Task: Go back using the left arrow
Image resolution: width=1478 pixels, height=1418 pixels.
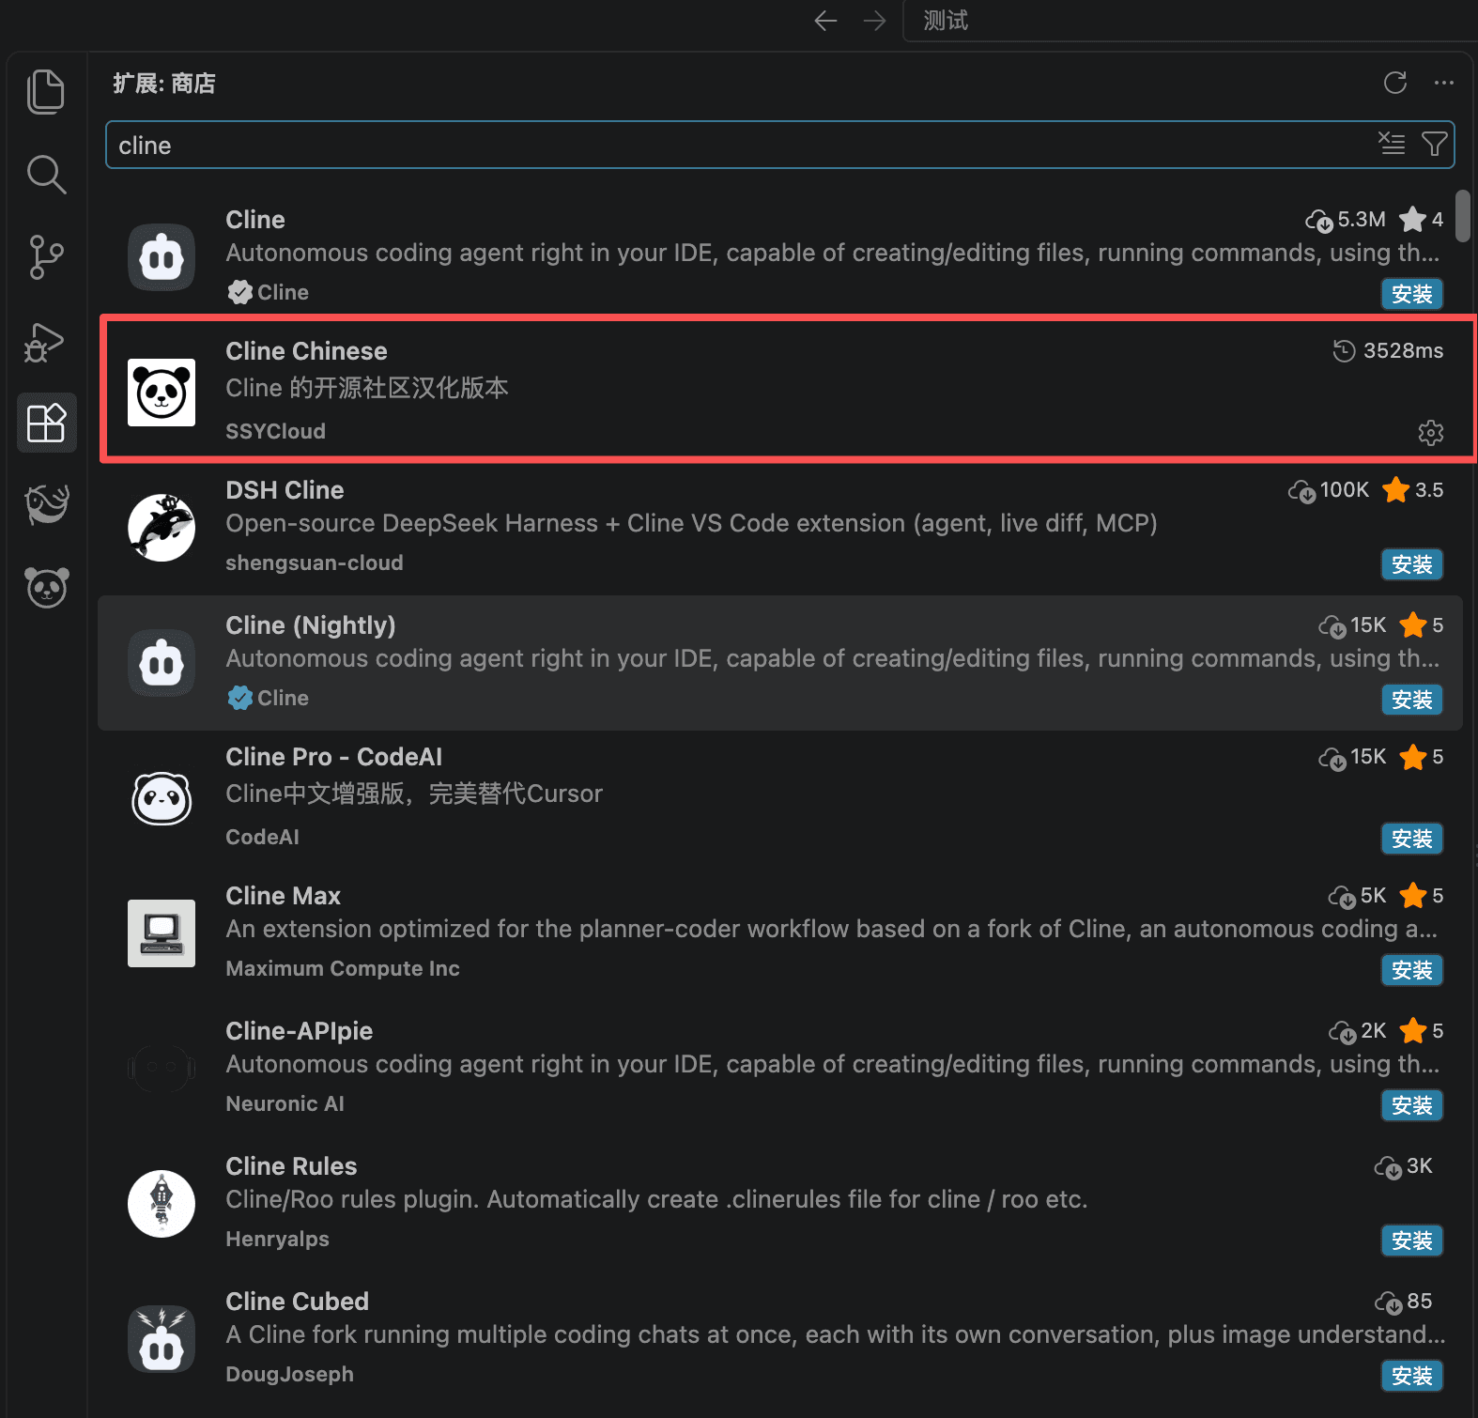Action: (825, 21)
